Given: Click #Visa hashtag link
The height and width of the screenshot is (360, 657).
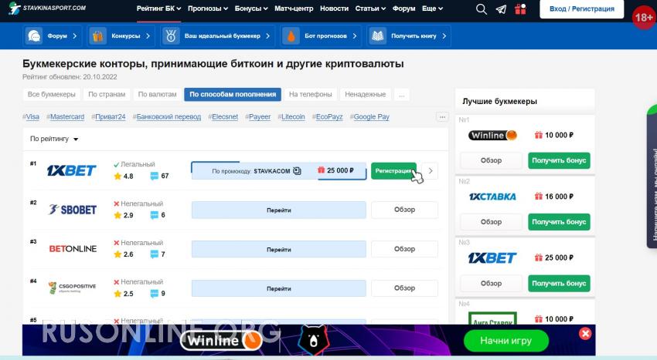Looking at the screenshot, I should point(31,117).
